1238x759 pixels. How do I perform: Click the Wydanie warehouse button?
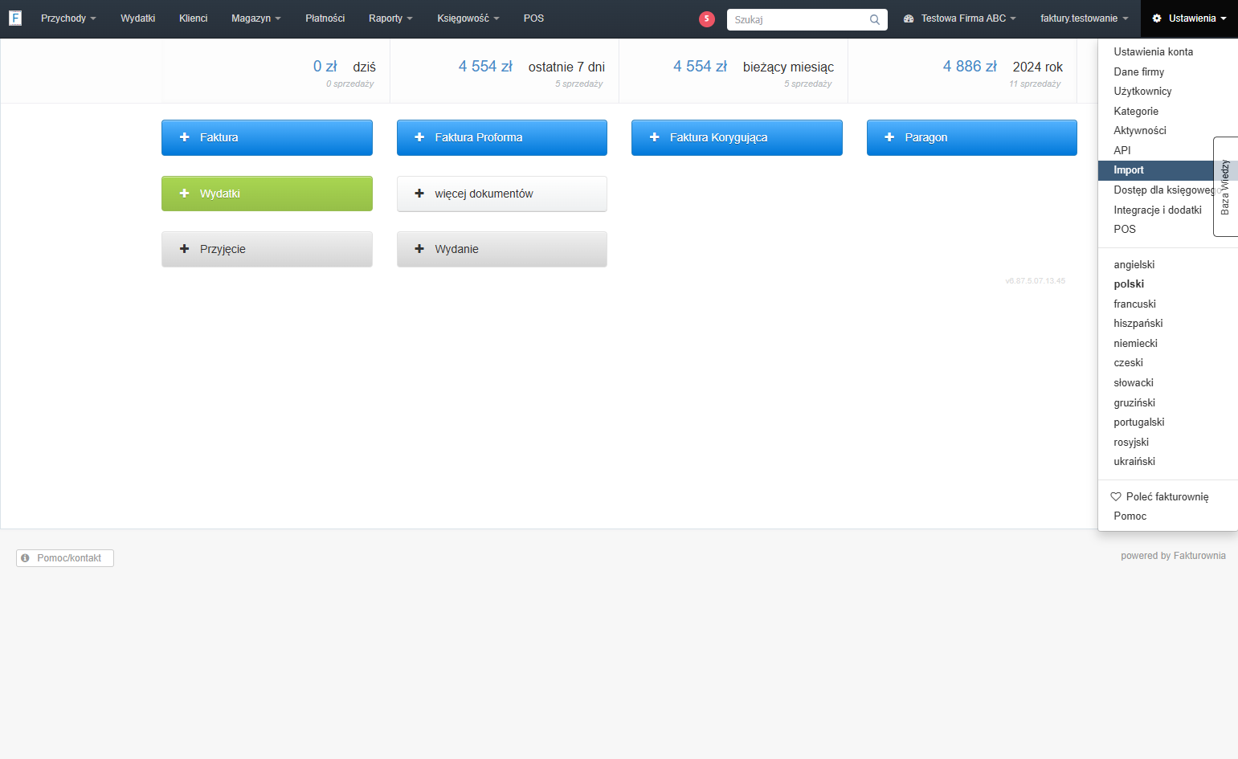point(502,249)
